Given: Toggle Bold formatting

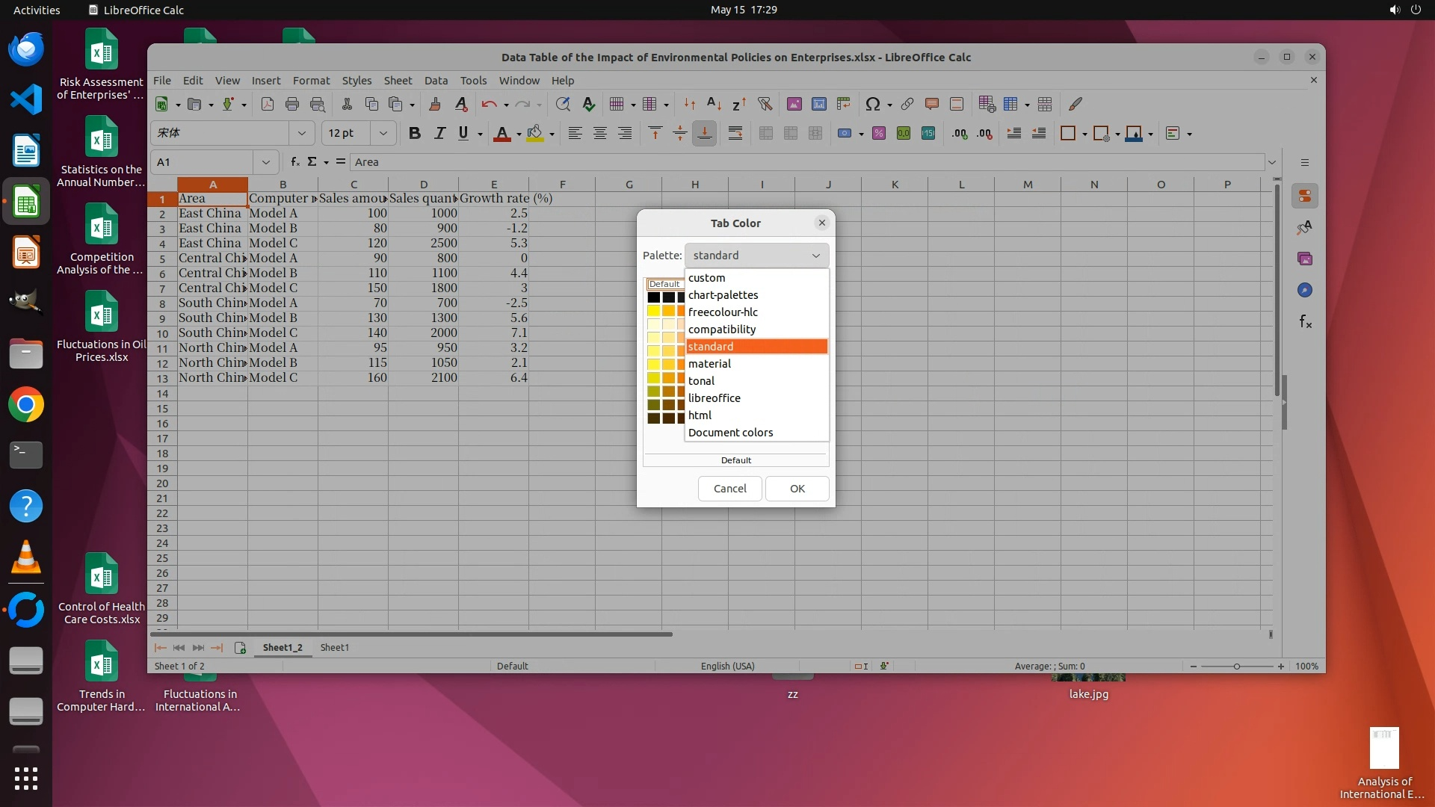Looking at the screenshot, I should coord(415,134).
